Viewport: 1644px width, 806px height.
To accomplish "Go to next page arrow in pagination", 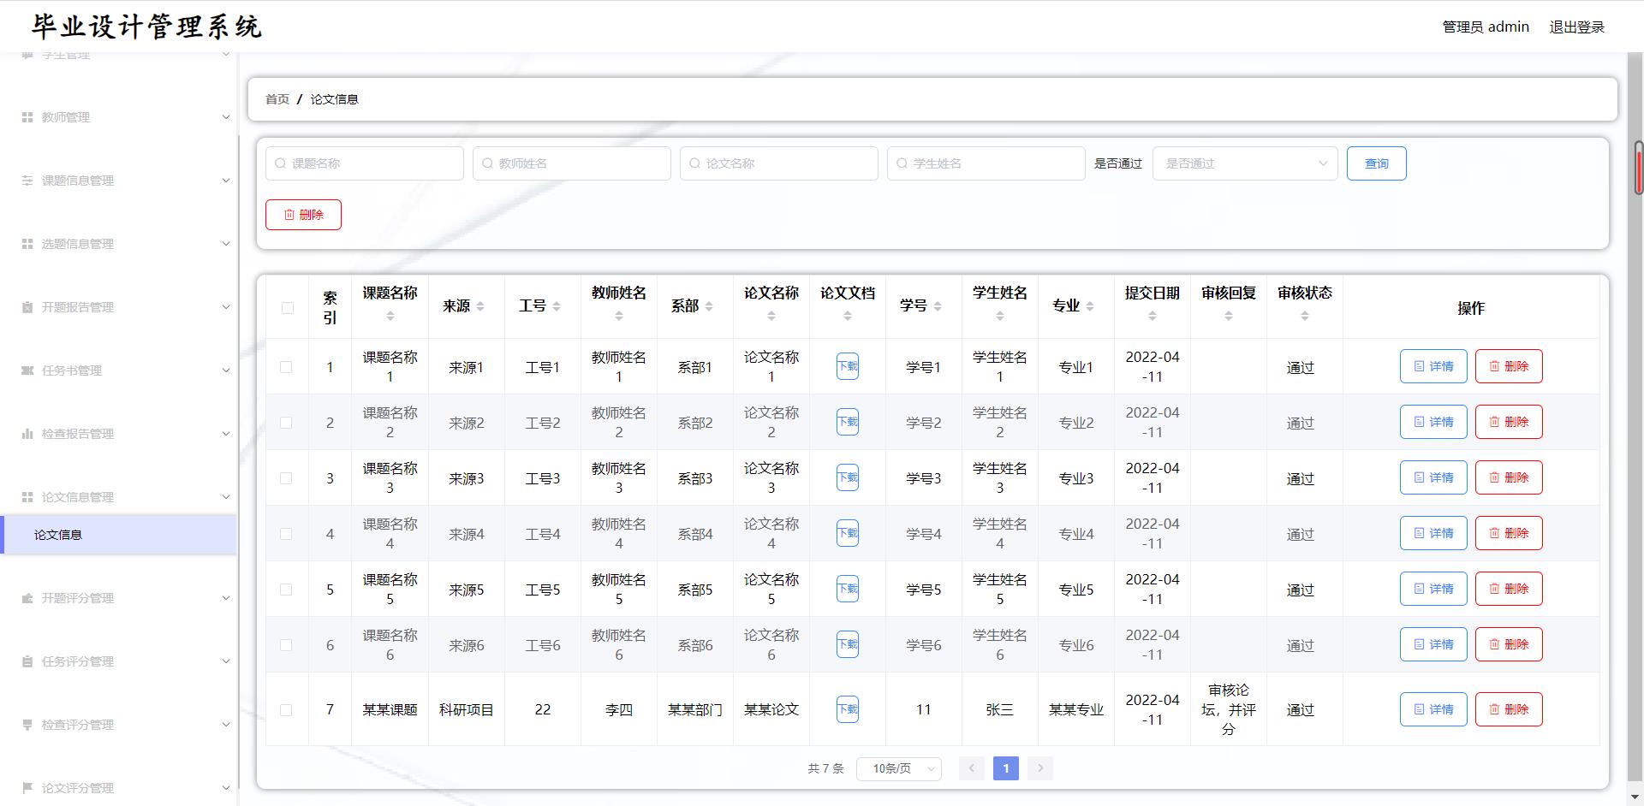I will point(1040,768).
